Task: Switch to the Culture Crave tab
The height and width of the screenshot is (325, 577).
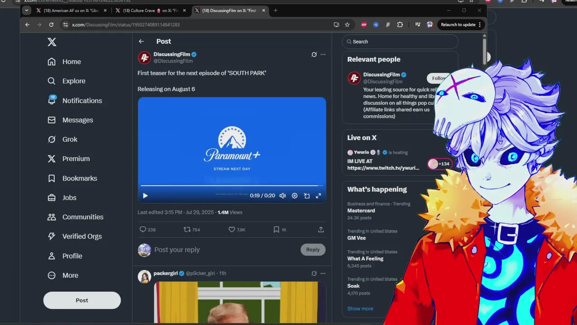Action: pyautogui.click(x=150, y=10)
